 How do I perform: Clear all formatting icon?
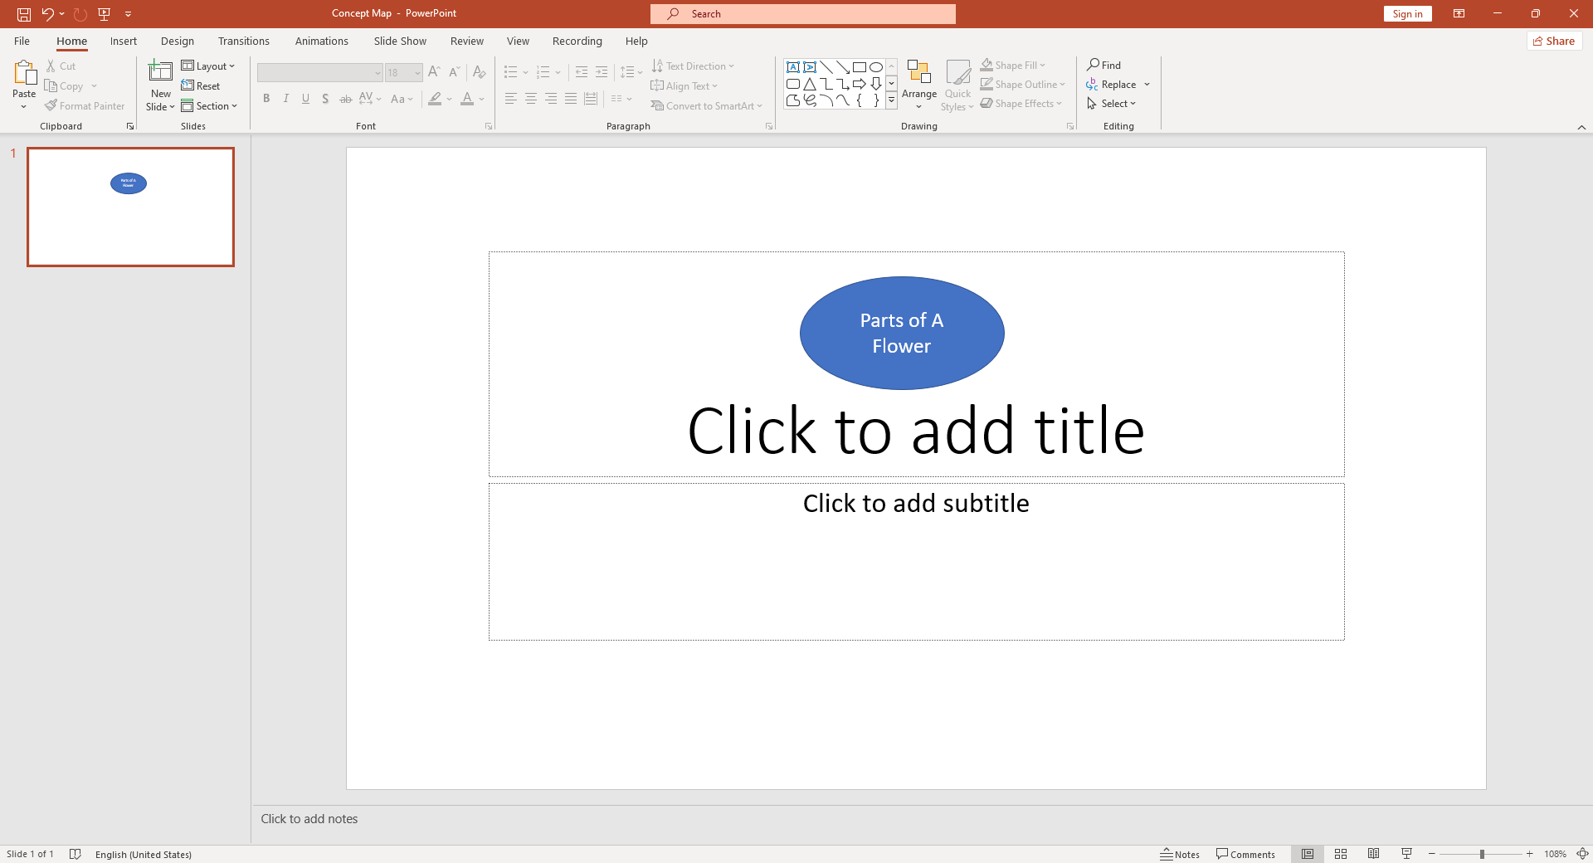coord(480,73)
